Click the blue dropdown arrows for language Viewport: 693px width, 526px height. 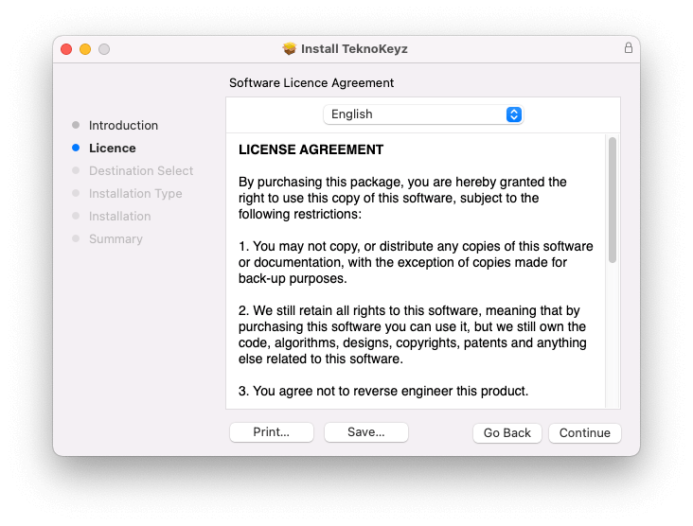pos(514,114)
